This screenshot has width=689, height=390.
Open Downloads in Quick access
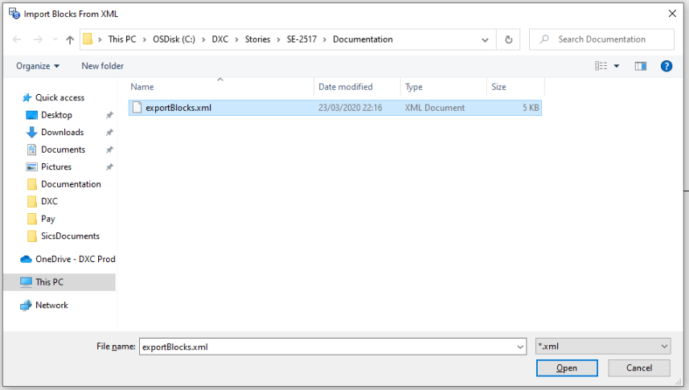coord(62,132)
